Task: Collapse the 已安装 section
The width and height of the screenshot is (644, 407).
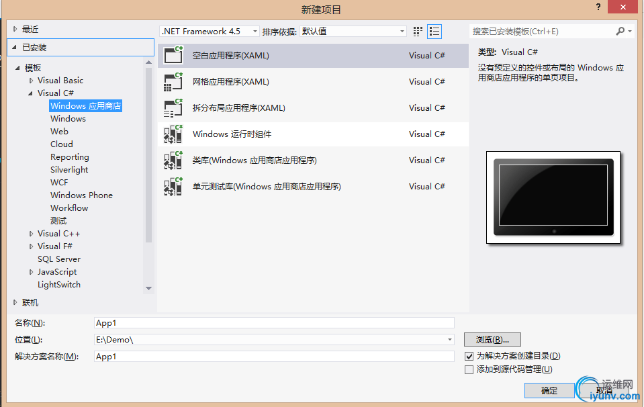Action: point(14,47)
